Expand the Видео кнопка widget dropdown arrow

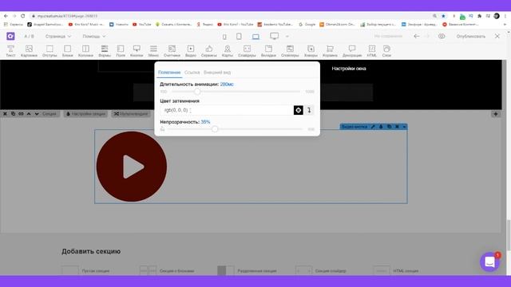click(404, 127)
